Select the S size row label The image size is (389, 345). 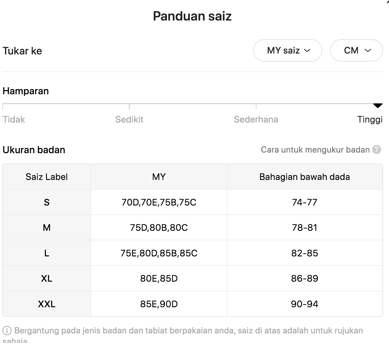(47, 202)
